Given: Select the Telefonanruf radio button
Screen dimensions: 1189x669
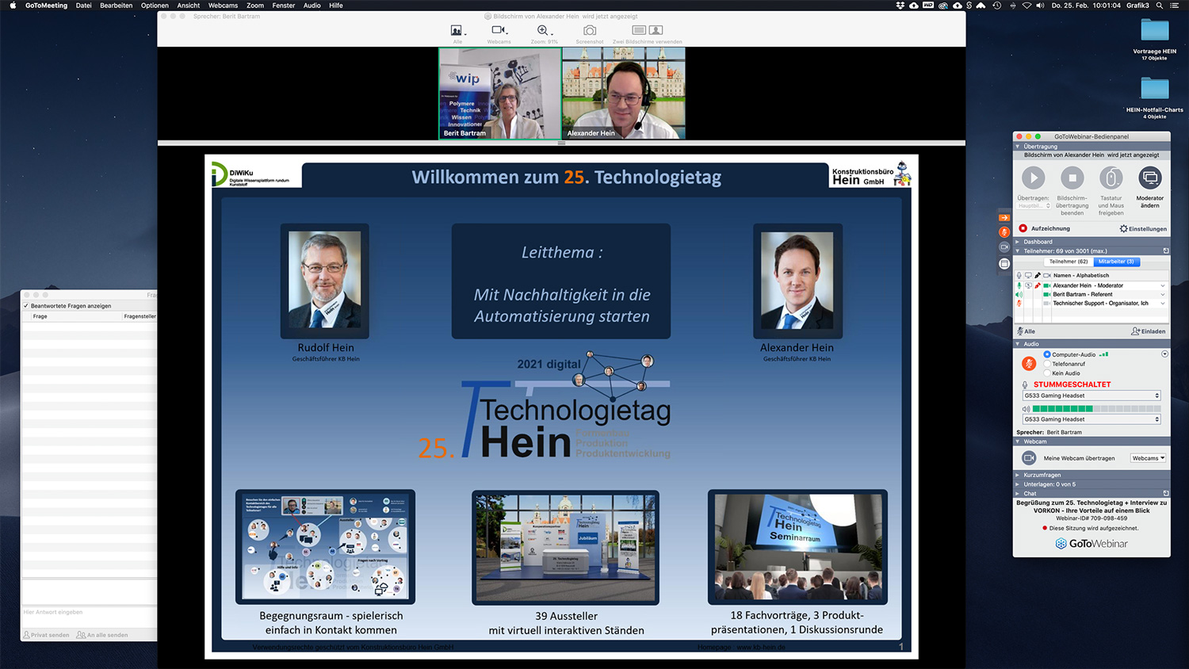Looking at the screenshot, I should point(1047,364).
